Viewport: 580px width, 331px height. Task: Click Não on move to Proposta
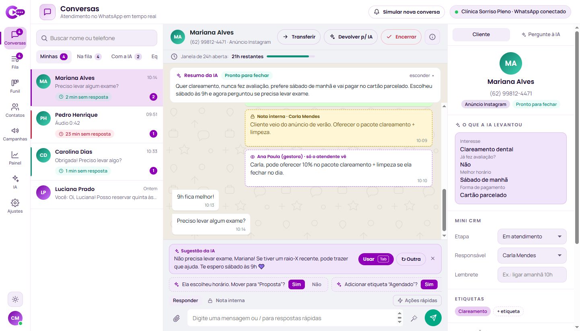(317, 284)
